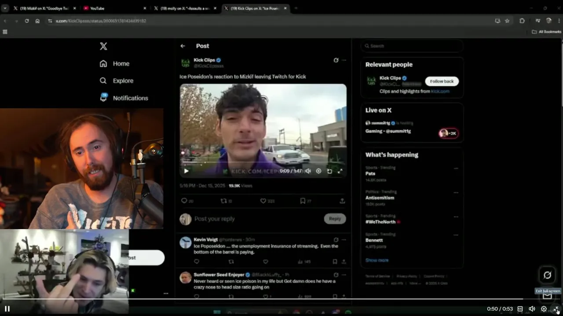Open the kick.com link in Relevant people

[x=440, y=91]
